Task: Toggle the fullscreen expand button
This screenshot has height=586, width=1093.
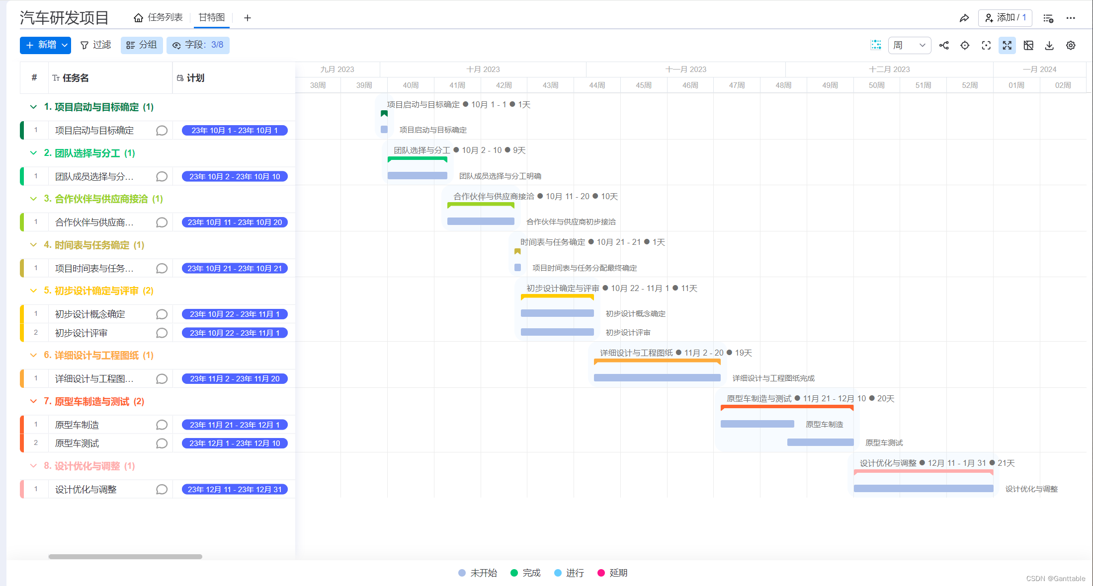Action: 1007,45
